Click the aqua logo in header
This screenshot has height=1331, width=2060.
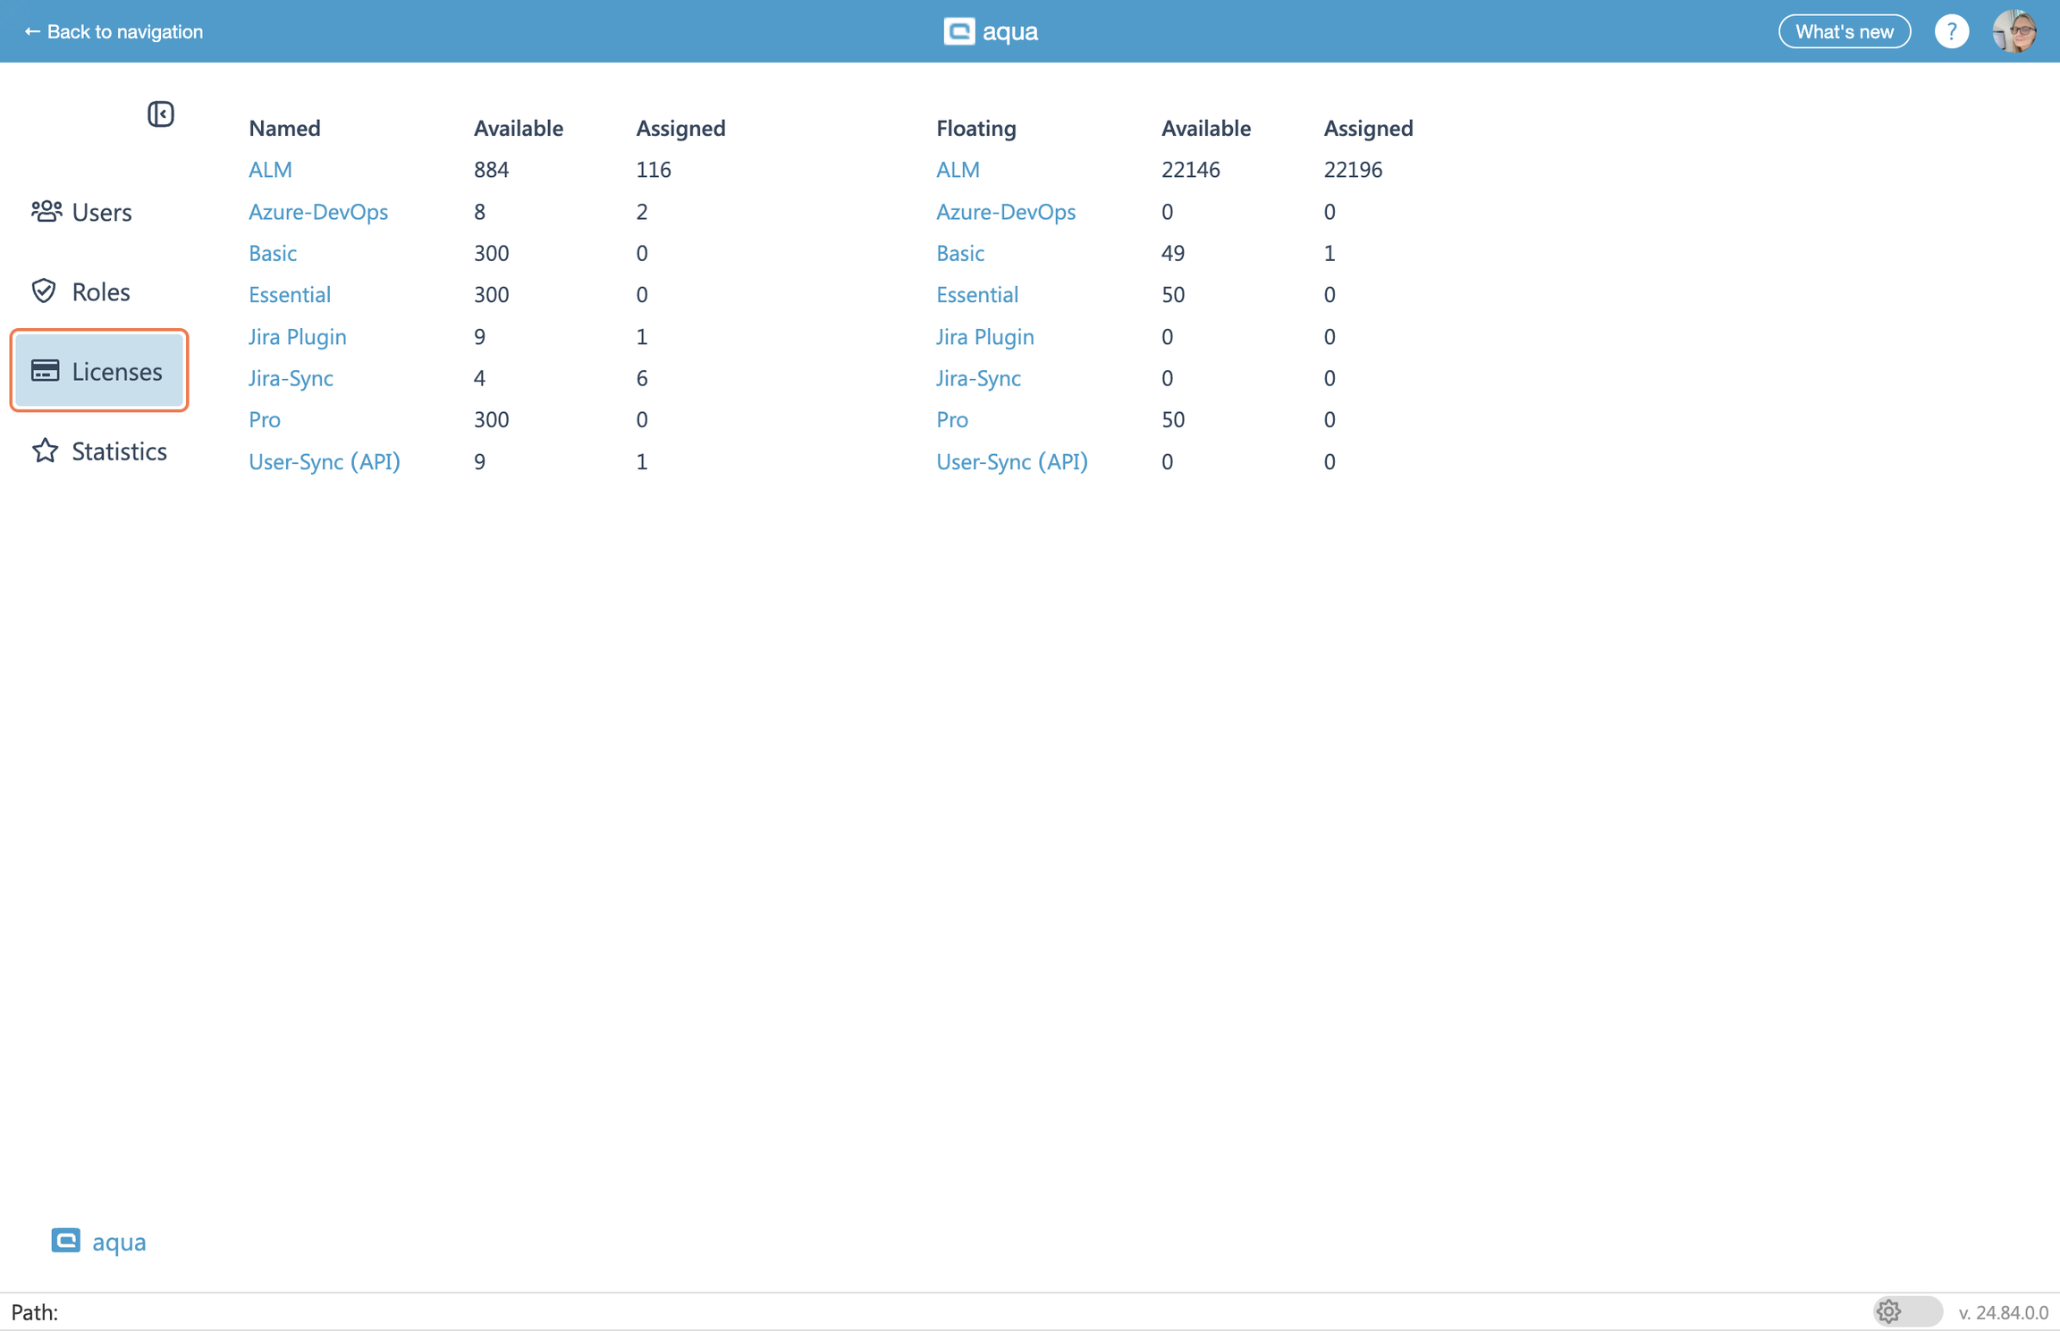991,32
